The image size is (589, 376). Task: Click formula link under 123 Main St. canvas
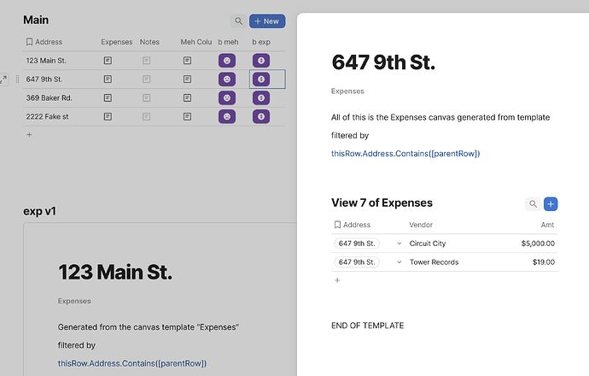pyautogui.click(x=131, y=363)
